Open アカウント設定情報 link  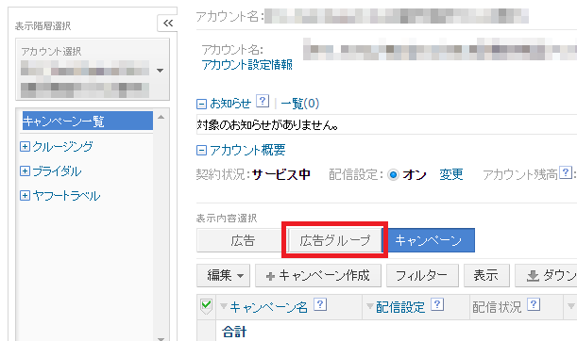click(246, 65)
